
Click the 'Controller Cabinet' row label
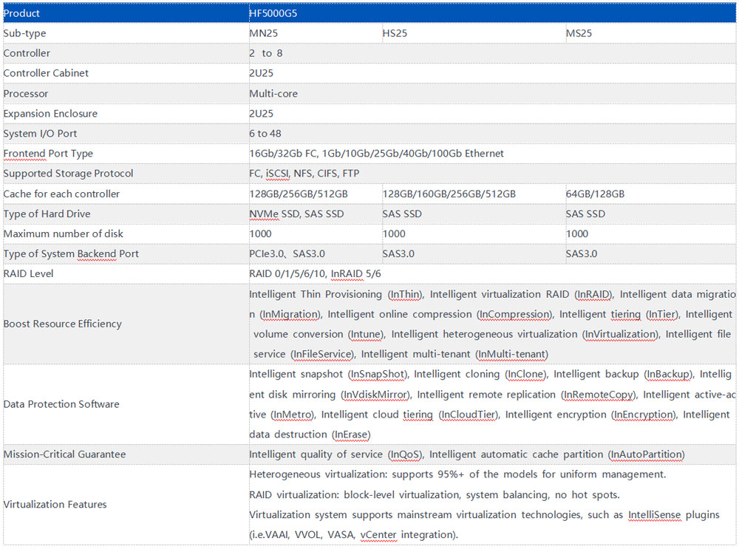pyautogui.click(x=46, y=73)
